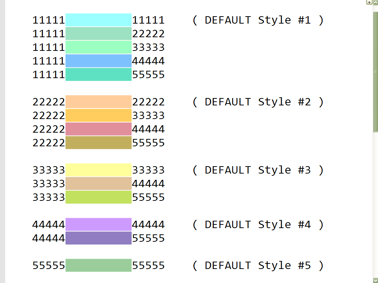Screen dimensions: 378x283
Task: Click the 55555 text right of the muted purple swatch
Action: [148, 238]
